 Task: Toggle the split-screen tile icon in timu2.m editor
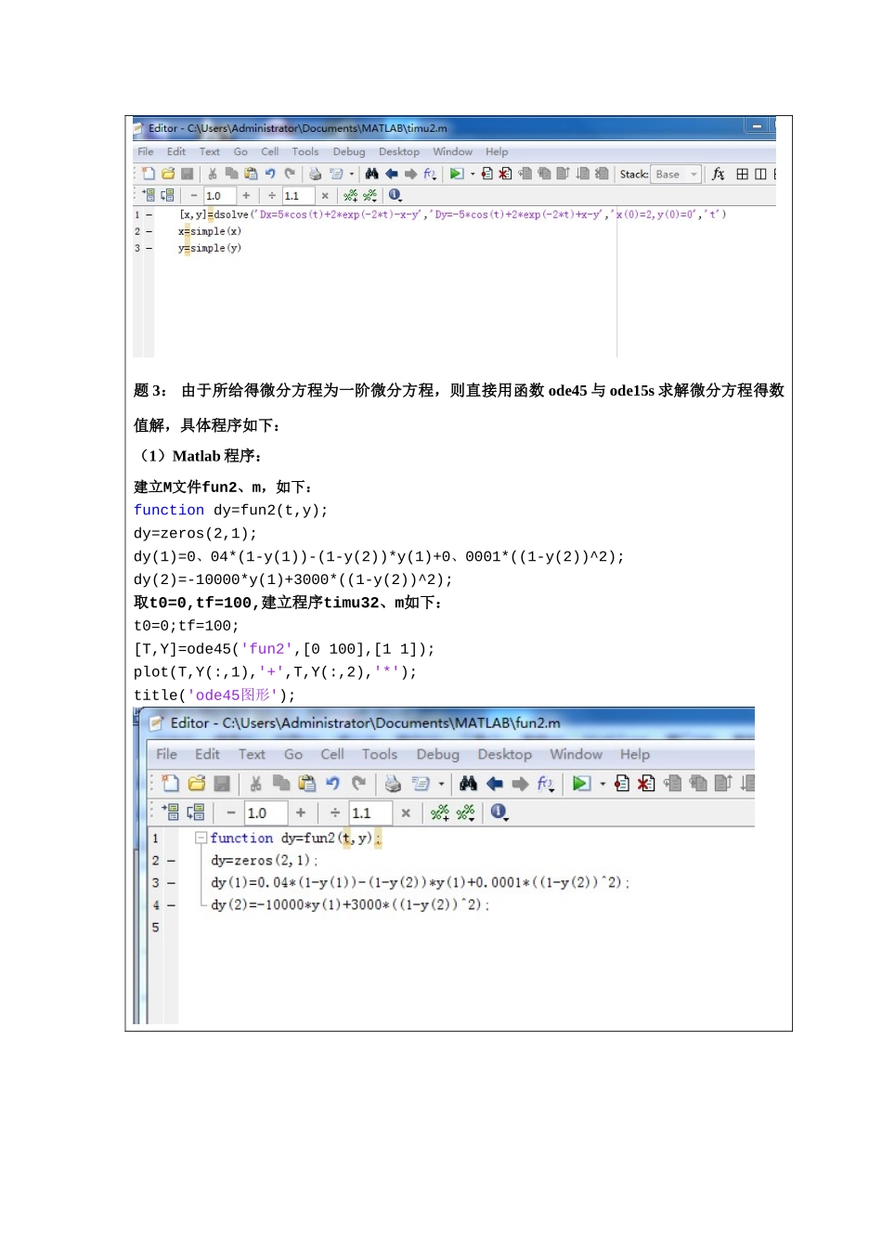point(742,174)
